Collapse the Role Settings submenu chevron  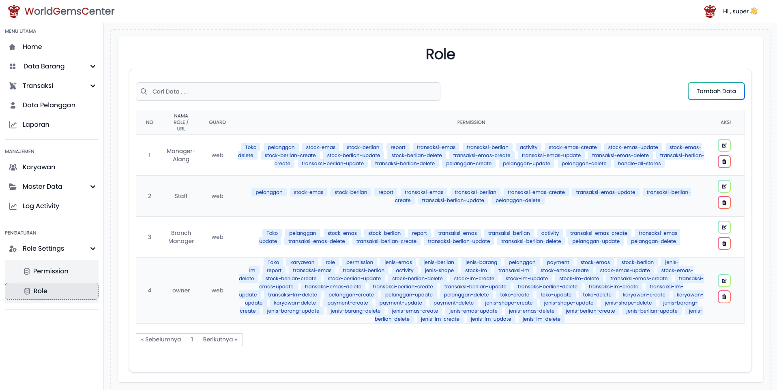[93, 249]
